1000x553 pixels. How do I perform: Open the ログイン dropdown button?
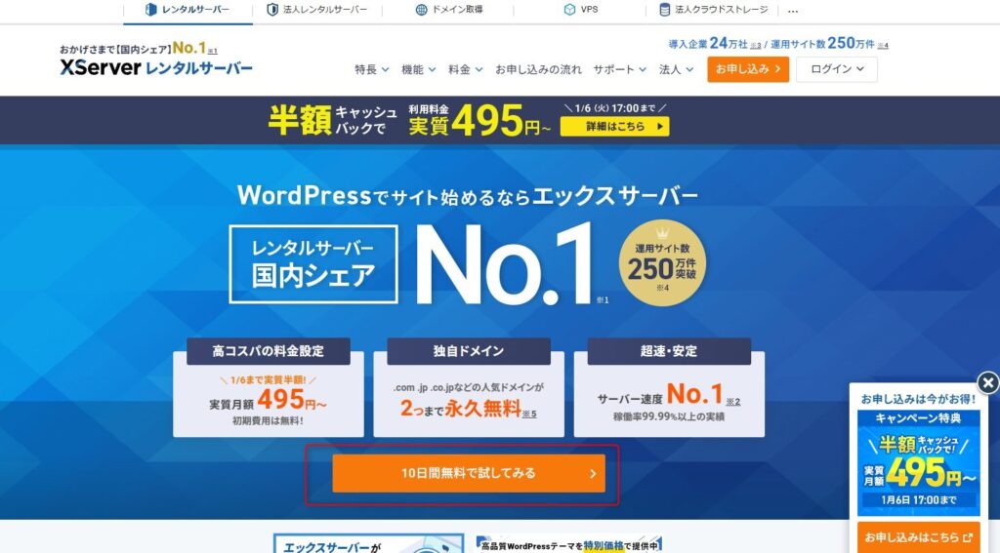point(836,69)
